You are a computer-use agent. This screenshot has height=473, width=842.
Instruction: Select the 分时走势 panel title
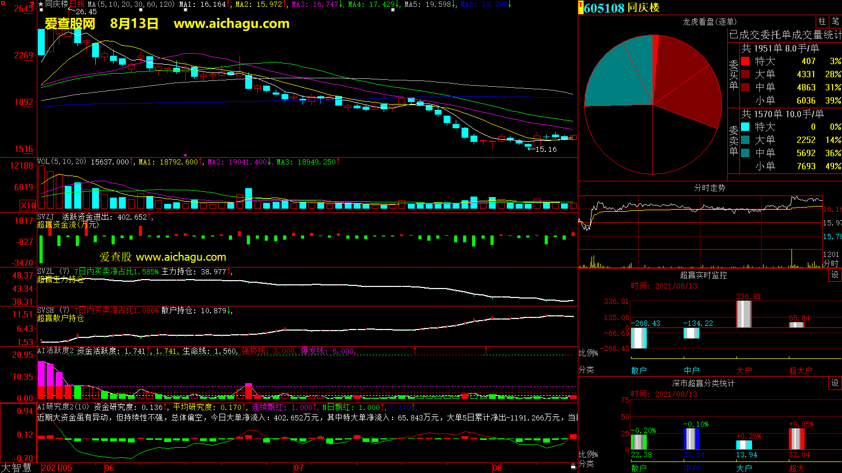pyautogui.click(x=709, y=188)
